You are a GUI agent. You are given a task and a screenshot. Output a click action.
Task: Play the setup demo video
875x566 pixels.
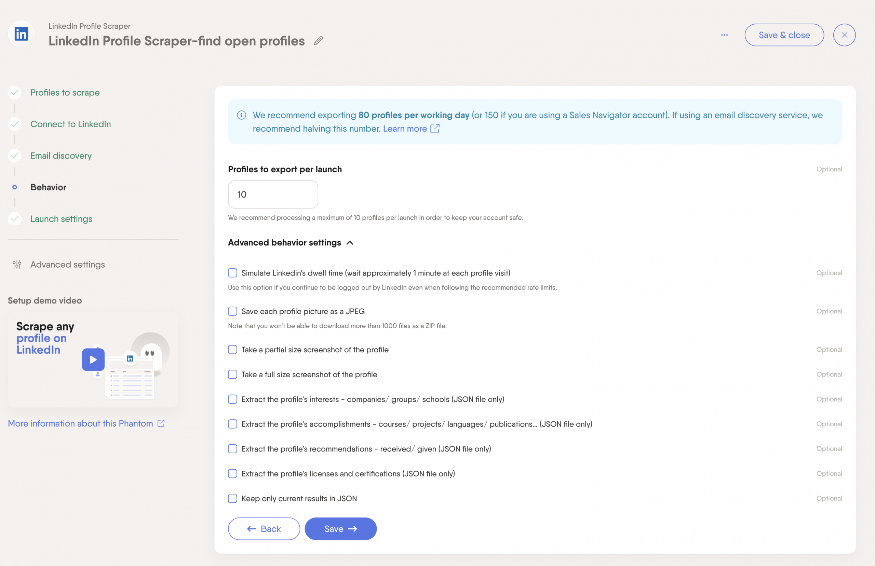point(93,360)
